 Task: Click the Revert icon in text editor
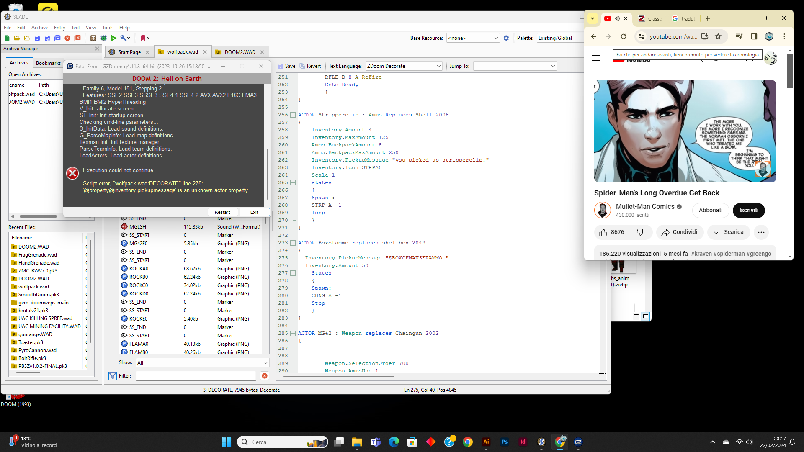click(302, 66)
